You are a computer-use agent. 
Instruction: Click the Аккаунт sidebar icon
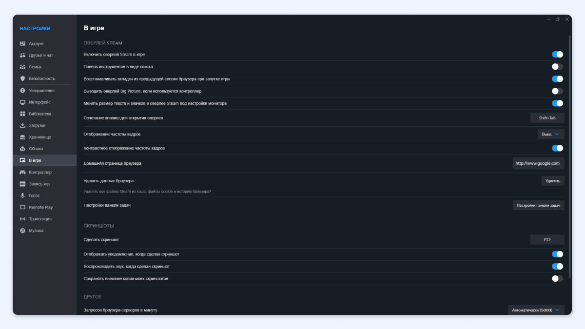coord(22,44)
